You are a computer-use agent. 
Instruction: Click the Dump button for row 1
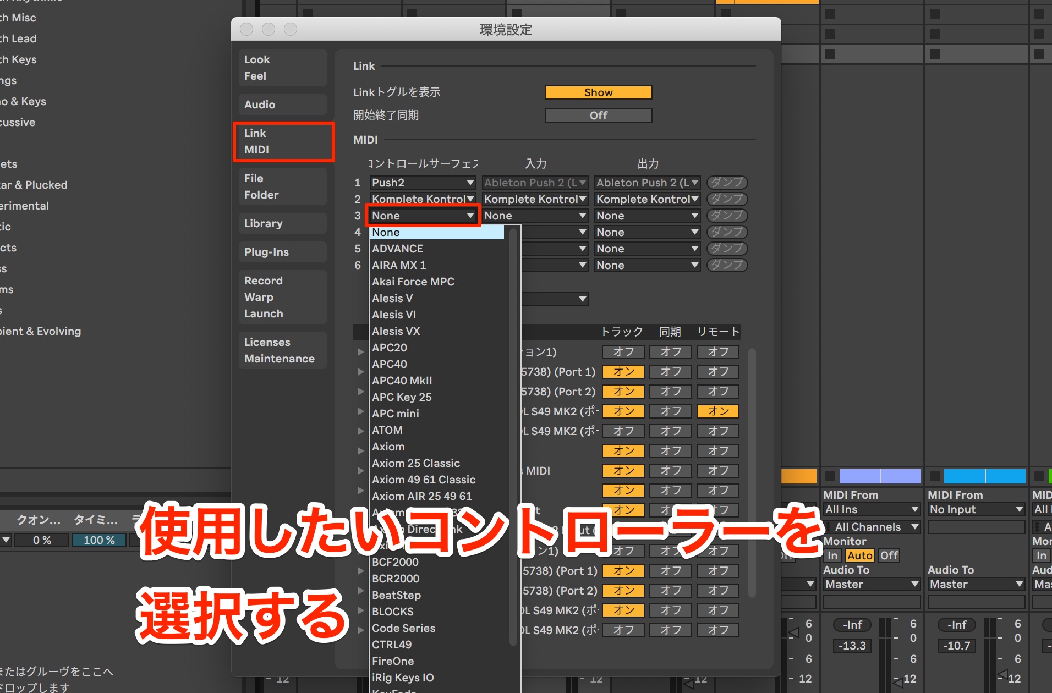727,183
